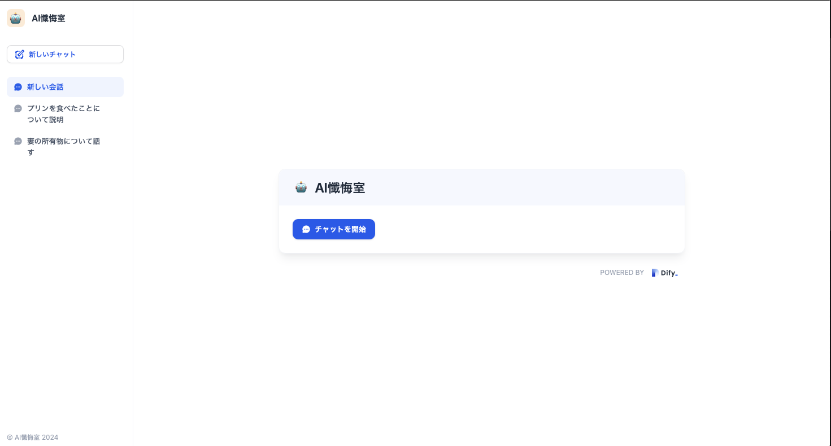Click the © AI懺悔室 2024 footer text
This screenshot has height=446, width=831.
pos(32,437)
